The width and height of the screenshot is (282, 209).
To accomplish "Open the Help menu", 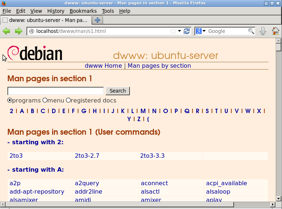I will (x=125, y=11).
